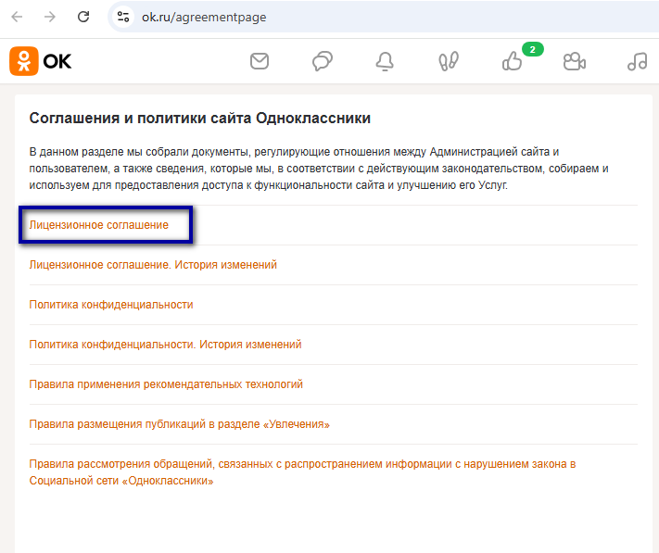Open music note icon
This screenshot has width=659, height=553.
(637, 61)
